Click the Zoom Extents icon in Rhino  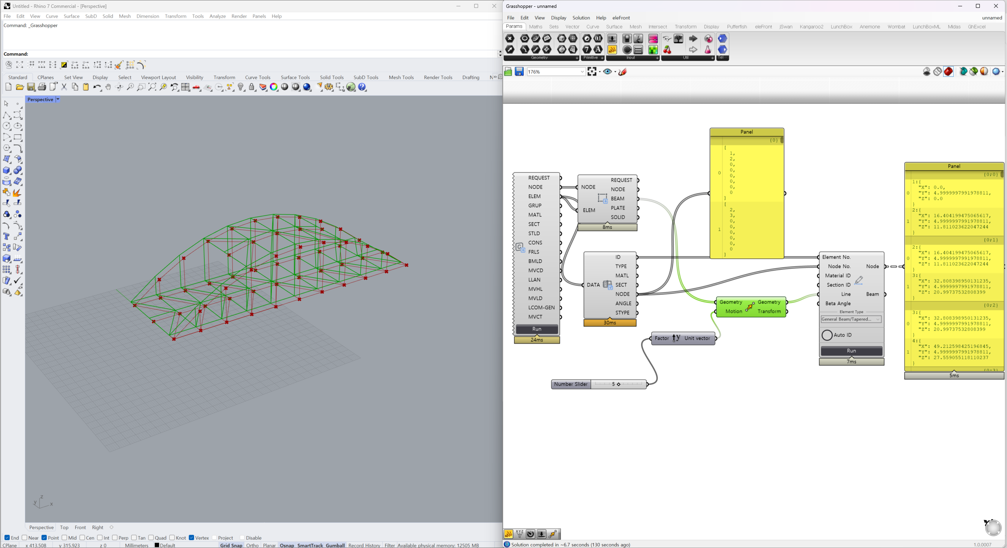pos(152,87)
